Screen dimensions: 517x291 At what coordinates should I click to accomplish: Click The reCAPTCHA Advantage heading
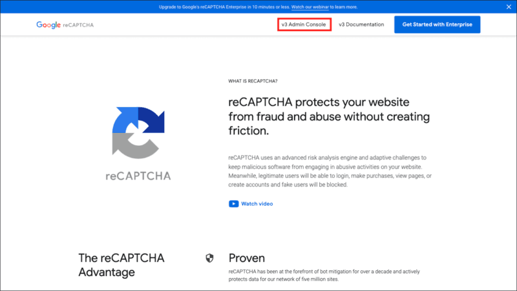(121, 265)
